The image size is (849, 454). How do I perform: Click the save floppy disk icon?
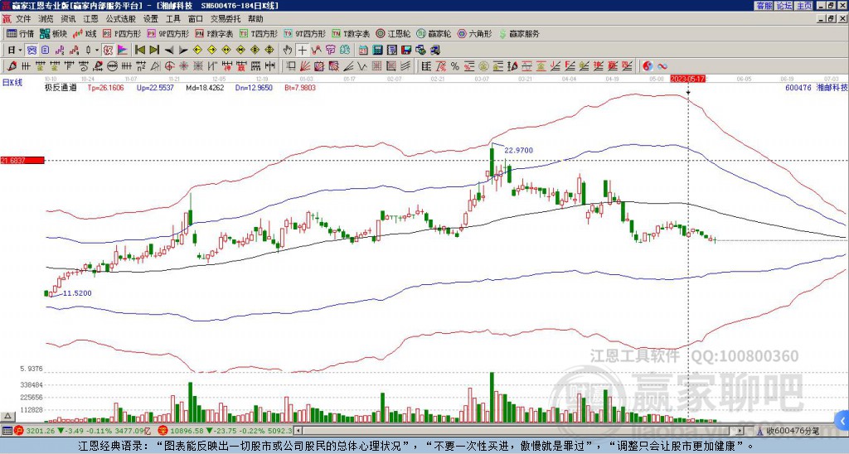click(x=406, y=50)
